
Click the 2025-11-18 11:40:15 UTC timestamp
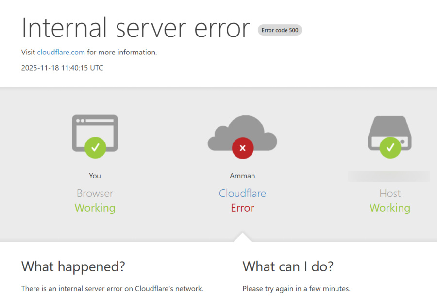point(62,68)
